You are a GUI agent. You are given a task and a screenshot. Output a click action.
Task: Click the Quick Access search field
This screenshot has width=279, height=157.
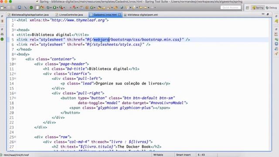(231, 7)
